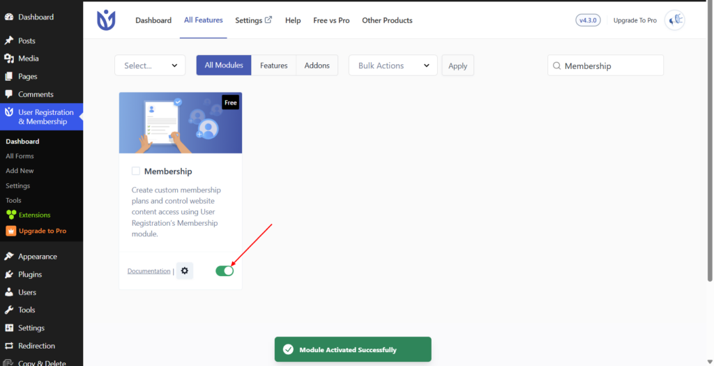
Task: Disable the Membership module toggle
Action: (225, 271)
